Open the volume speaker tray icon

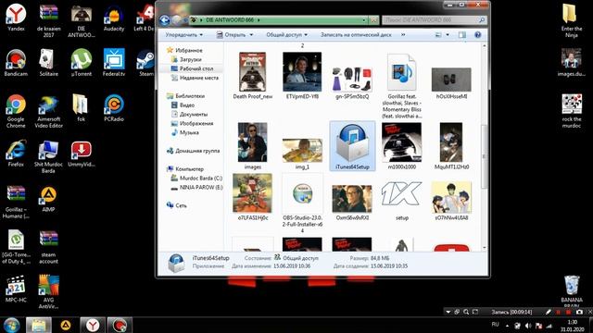(x=528, y=326)
